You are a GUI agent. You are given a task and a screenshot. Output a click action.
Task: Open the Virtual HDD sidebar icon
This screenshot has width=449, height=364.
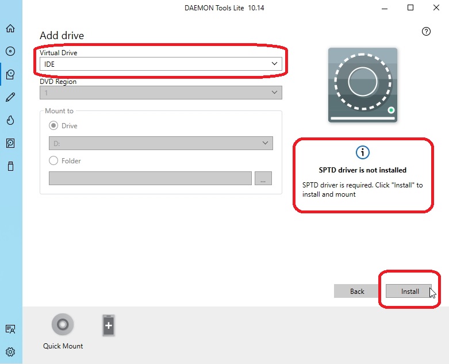tap(10, 143)
